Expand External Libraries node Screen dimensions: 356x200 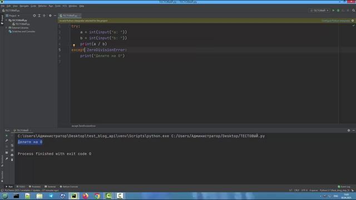coord(6,28)
